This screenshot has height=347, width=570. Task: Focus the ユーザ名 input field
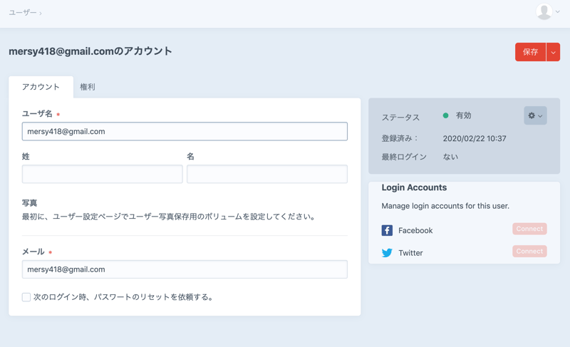pyautogui.click(x=185, y=131)
